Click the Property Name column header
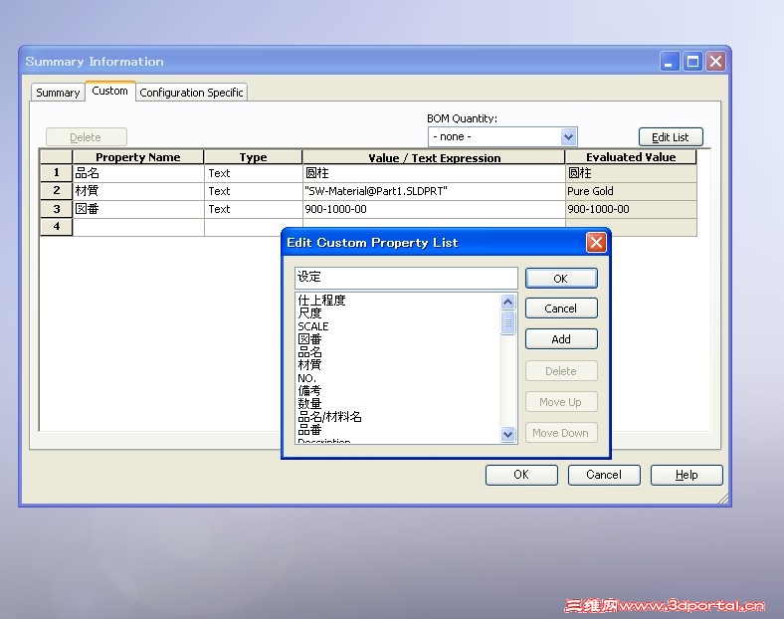 138,157
